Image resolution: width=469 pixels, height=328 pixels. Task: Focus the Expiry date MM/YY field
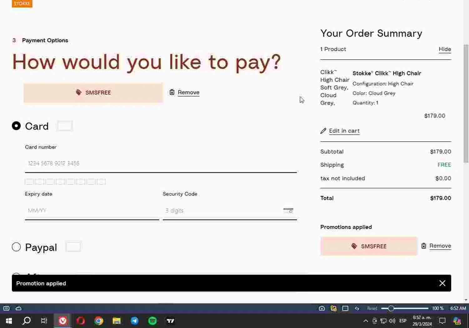pos(92,211)
